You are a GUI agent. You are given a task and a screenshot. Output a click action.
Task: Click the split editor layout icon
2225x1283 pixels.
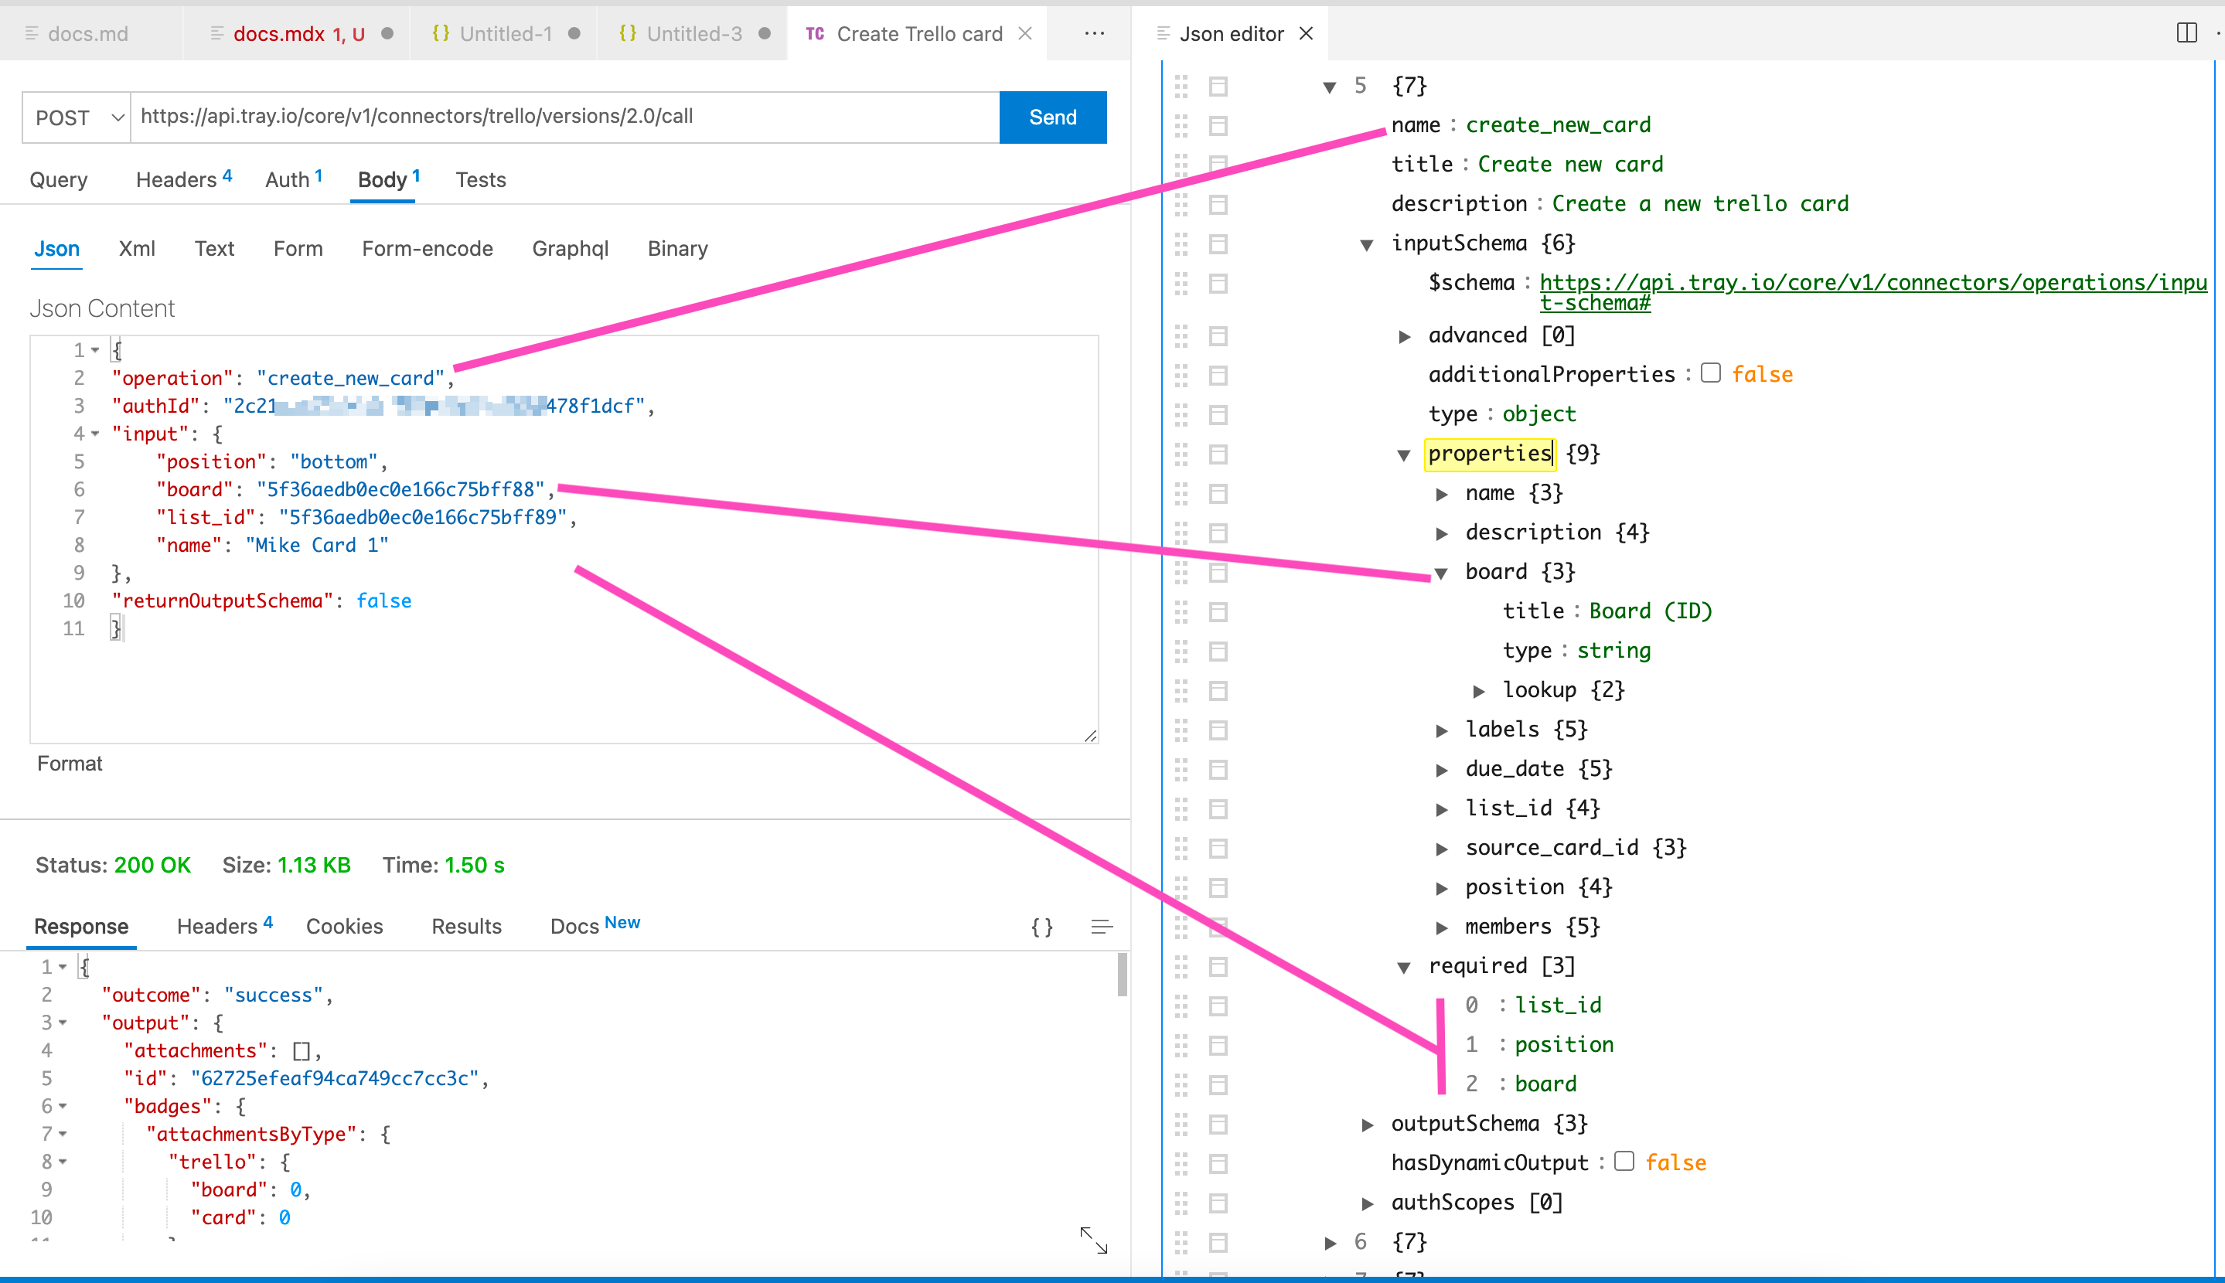coord(2186,33)
